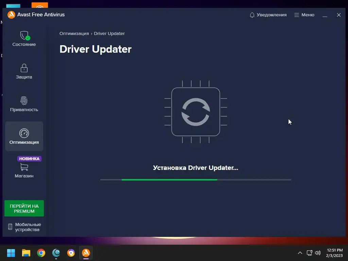Open Мобильные устройства link
The height and width of the screenshot is (261, 348).
[x=24, y=227]
